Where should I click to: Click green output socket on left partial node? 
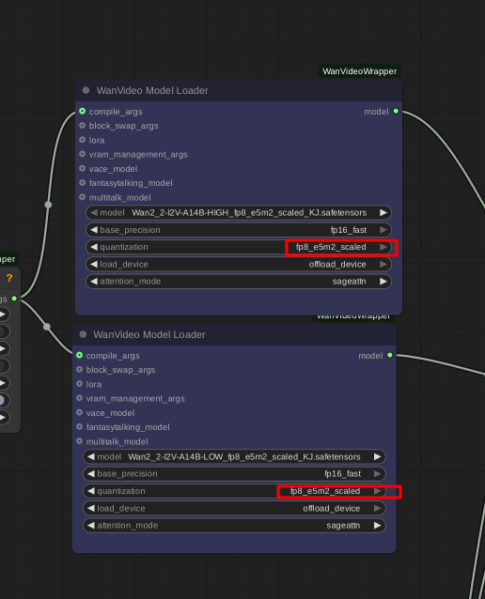tap(14, 299)
